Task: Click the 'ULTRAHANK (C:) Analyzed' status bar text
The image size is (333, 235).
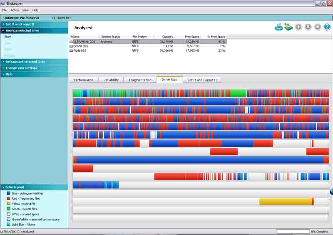Action: [17, 232]
